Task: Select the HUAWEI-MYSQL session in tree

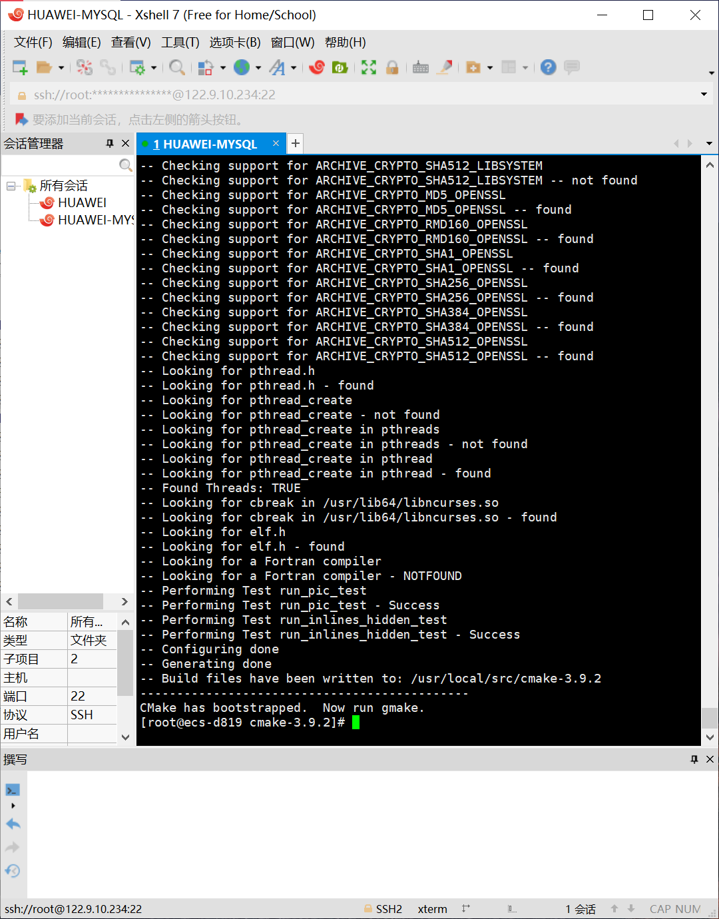Action: coord(96,220)
